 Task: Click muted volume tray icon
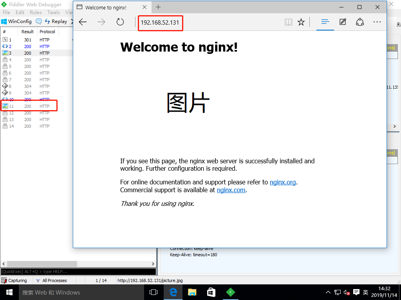(347, 292)
